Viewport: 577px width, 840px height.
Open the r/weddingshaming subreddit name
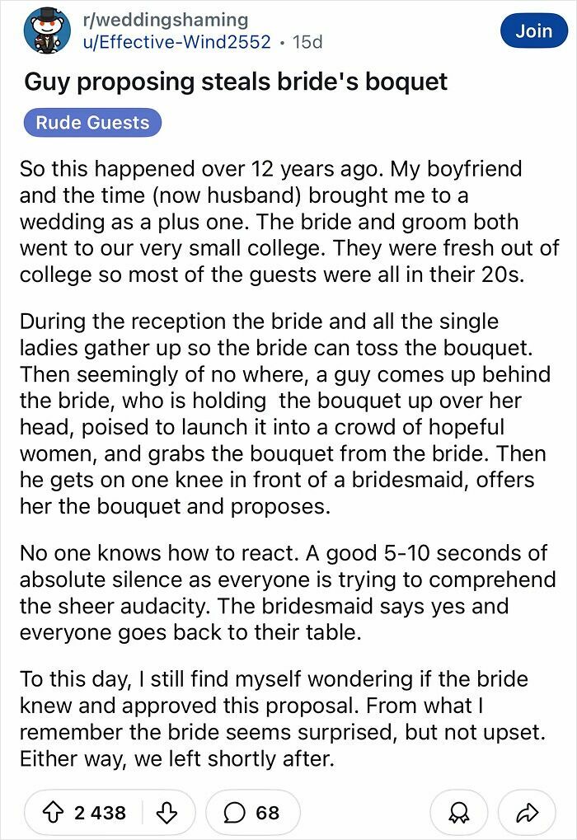163,19
